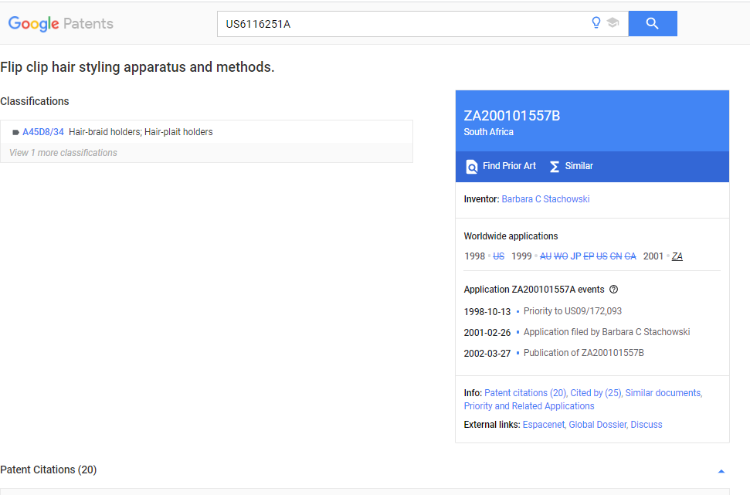This screenshot has width=750, height=495.
Task: Open Priority and Related Applications link
Action: pos(529,406)
